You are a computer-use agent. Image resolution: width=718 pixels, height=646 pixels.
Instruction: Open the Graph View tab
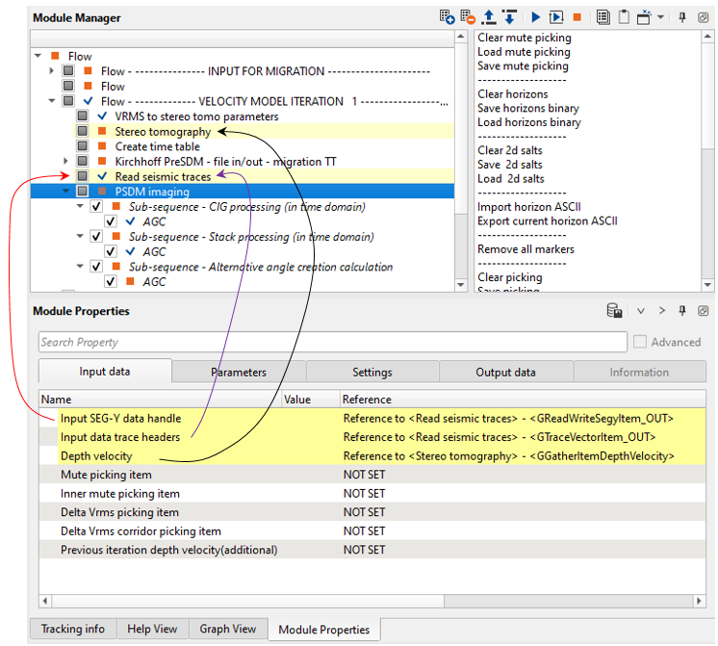(228, 630)
